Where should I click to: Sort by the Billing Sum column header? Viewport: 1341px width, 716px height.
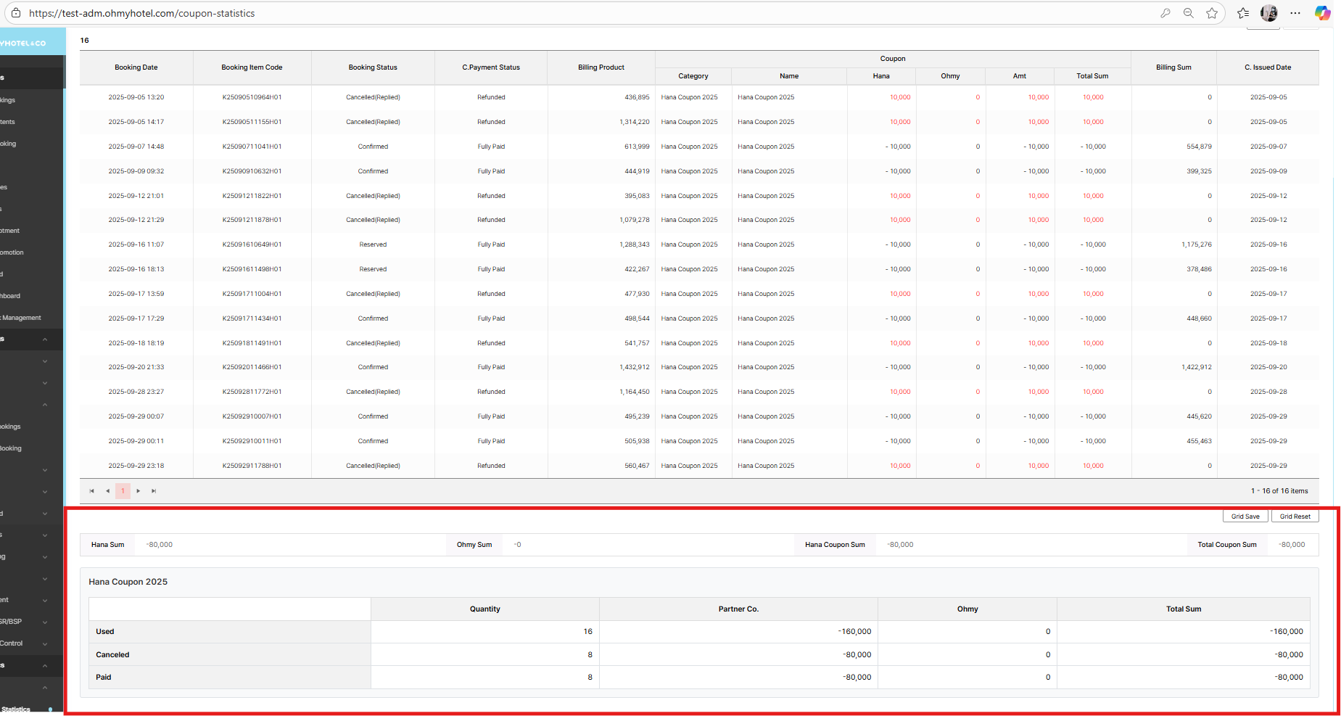click(1173, 67)
